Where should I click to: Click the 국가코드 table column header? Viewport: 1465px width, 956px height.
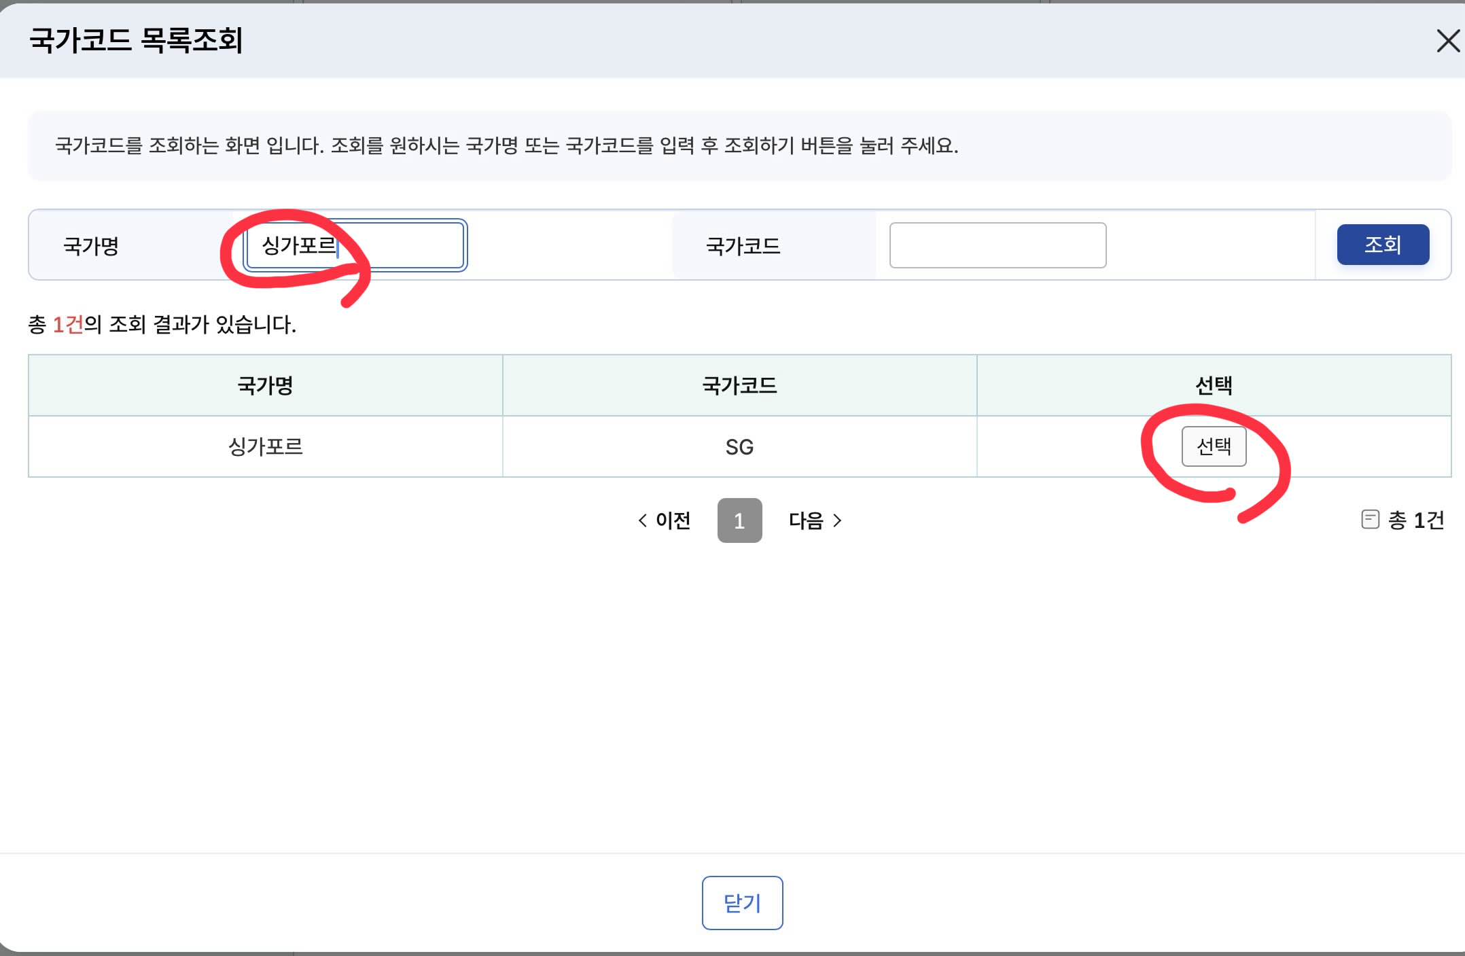(x=739, y=385)
